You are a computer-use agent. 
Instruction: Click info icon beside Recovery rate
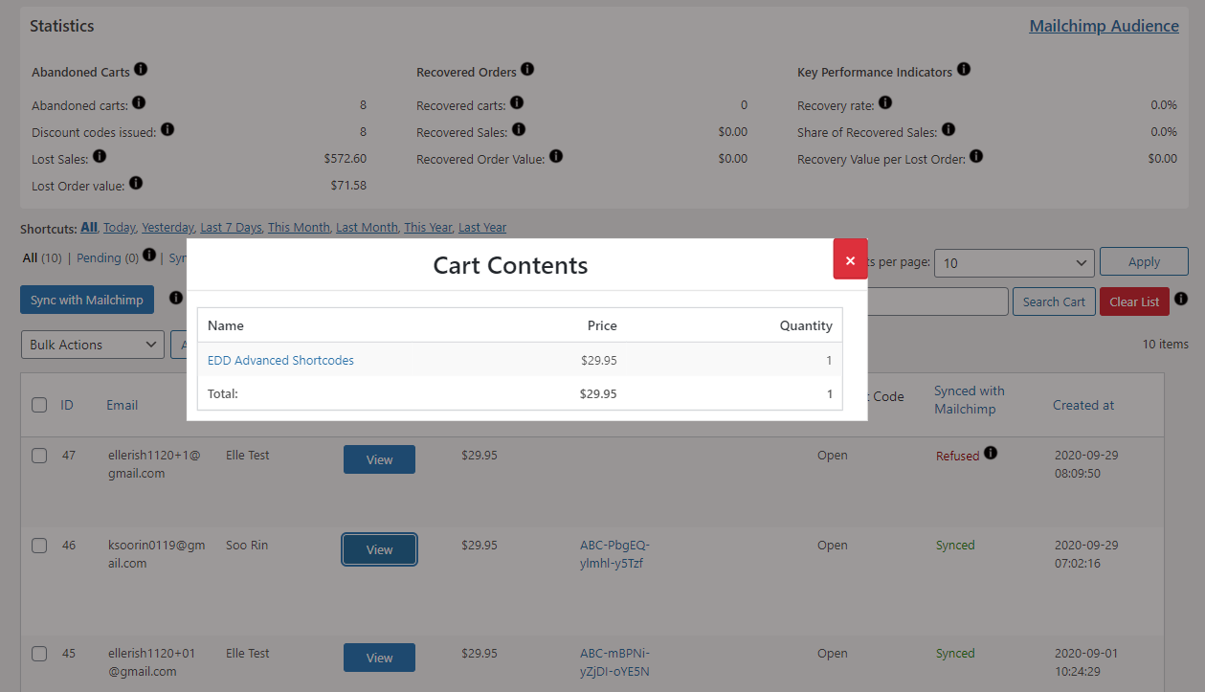click(885, 102)
